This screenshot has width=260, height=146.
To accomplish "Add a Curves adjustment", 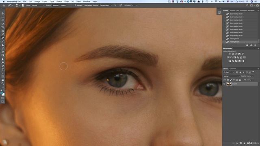I will point(236,54).
